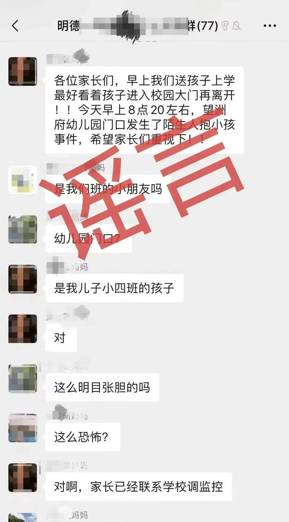This screenshot has width=289, height=522.
Task: Tap avatar beside 对啊，家长已经联系学校调监控
Action: 23,478
